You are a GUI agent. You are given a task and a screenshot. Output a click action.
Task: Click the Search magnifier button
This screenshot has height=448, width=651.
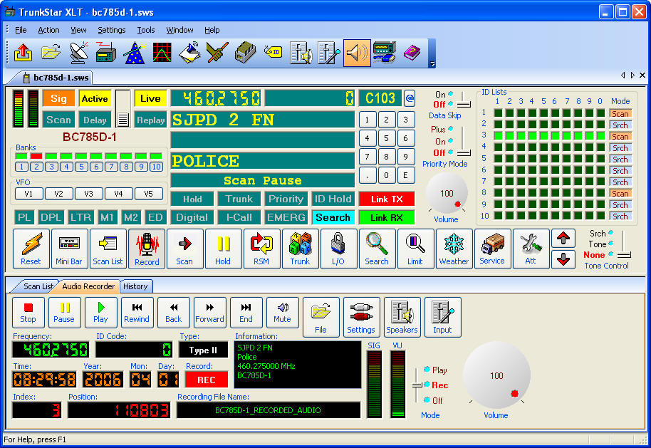pos(377,249)
